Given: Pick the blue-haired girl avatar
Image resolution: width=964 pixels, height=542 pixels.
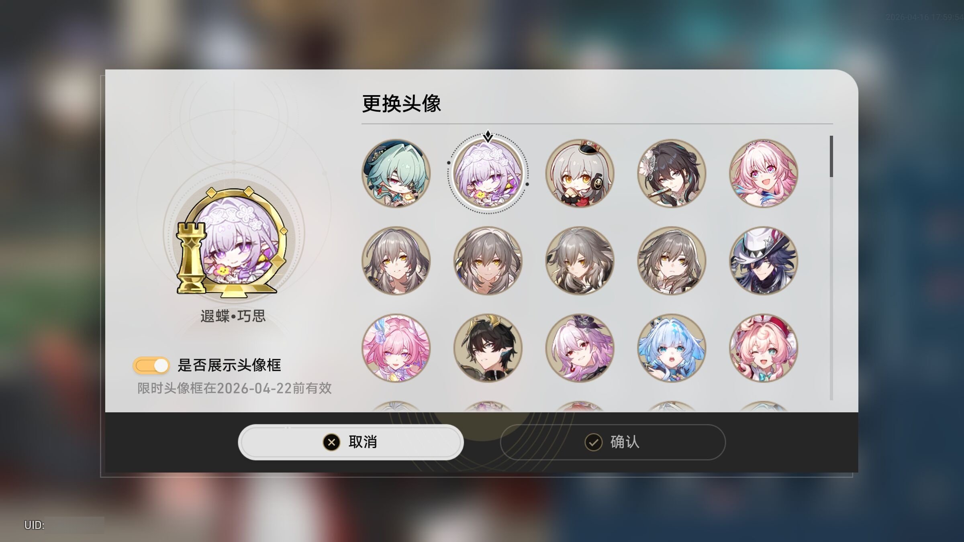Looking at the screenshot, I should (x=672, y=348).
